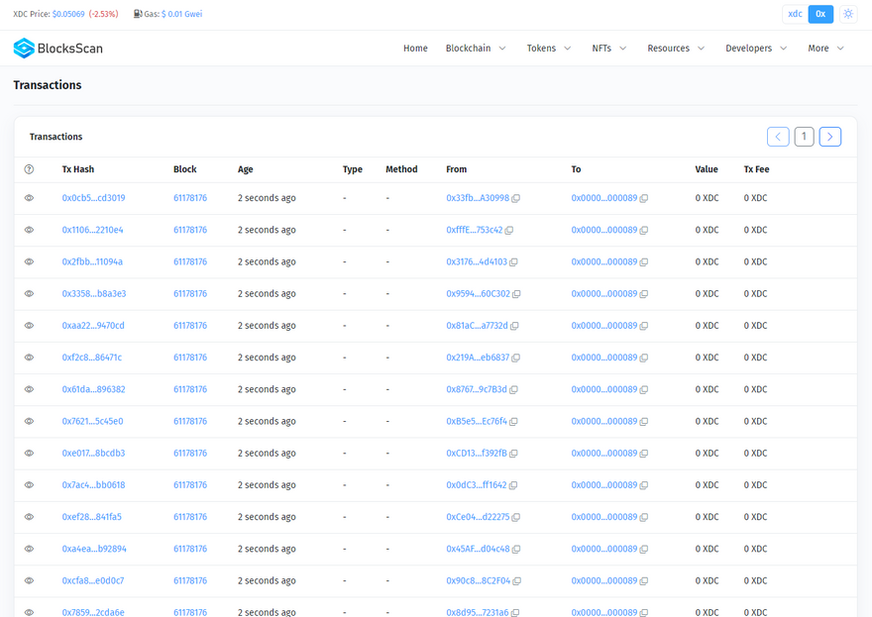The width and height of the screenshot is (872, 617).
Task: Open From address 0x8d95...7231a6
Action: [x=478, y=612]
